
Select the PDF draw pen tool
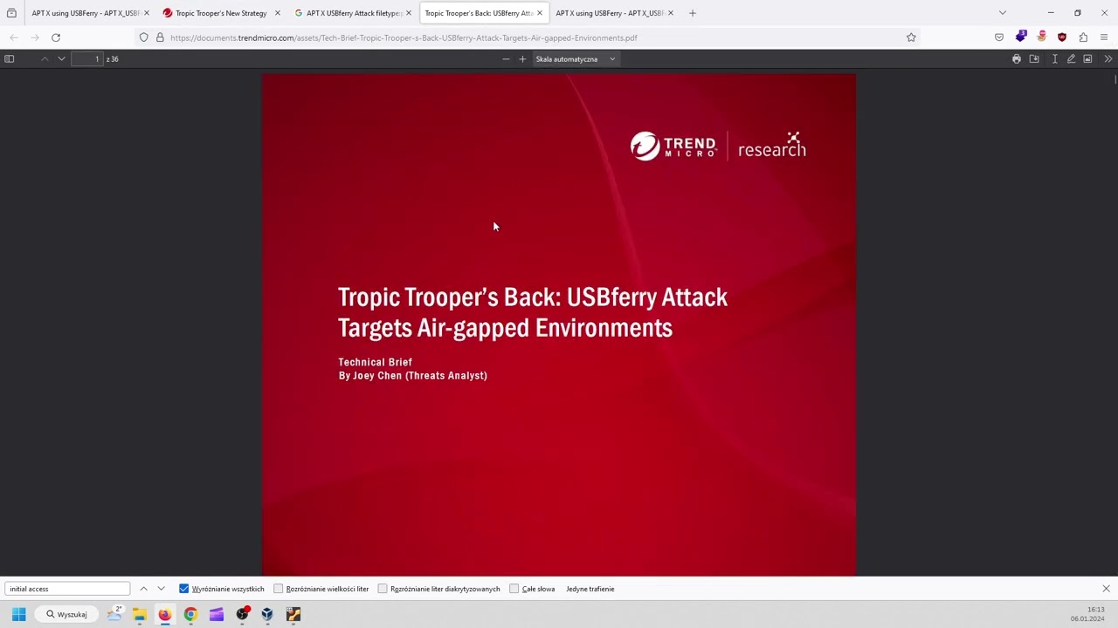[x=1071, y=58]
